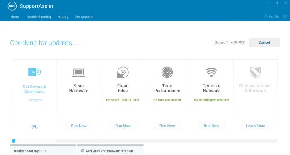Switch to the Troubleshooting tab
Image resolution: width=290 pixels, height=155 pixels.
39,17
